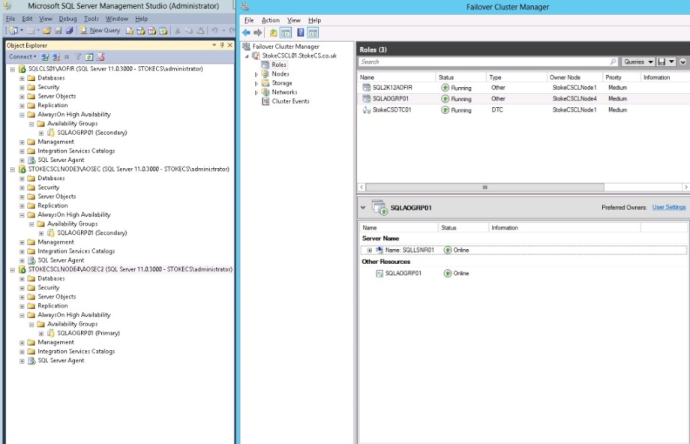
Task: Open a file using SSMS toolbar folder icon
Action: [x=46, y=30]
